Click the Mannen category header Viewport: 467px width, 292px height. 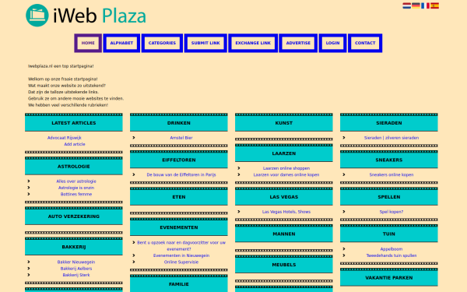pos(284,234)
